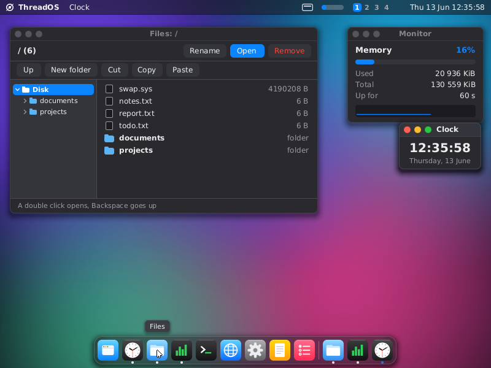The image size is (491, 368).
Task: Click the Memory usage bar in Monitor
Action: (x=416, y=62)
